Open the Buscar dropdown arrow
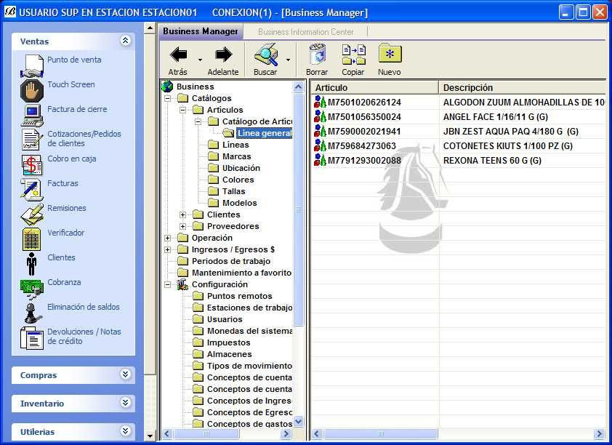Image resolution: width=612 pixels, height=445 pixels. click(x=288, y=60)
